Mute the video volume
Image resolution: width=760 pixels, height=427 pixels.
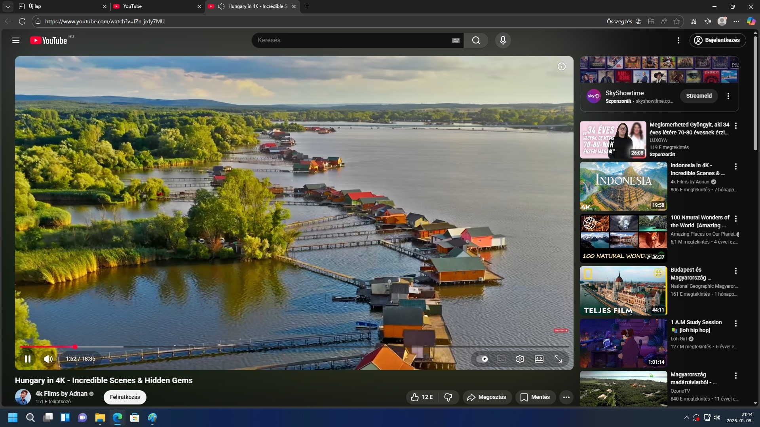[48, 359]
